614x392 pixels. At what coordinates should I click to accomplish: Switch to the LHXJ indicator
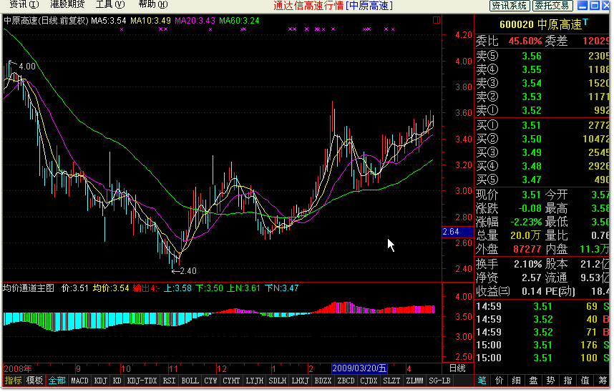click(301, 381)
